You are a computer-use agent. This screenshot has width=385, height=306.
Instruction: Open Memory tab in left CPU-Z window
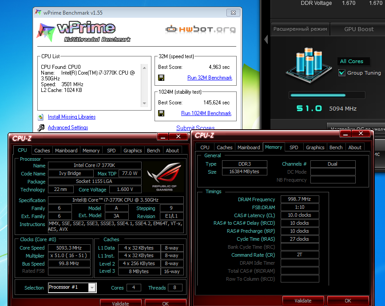pos(91,150)
